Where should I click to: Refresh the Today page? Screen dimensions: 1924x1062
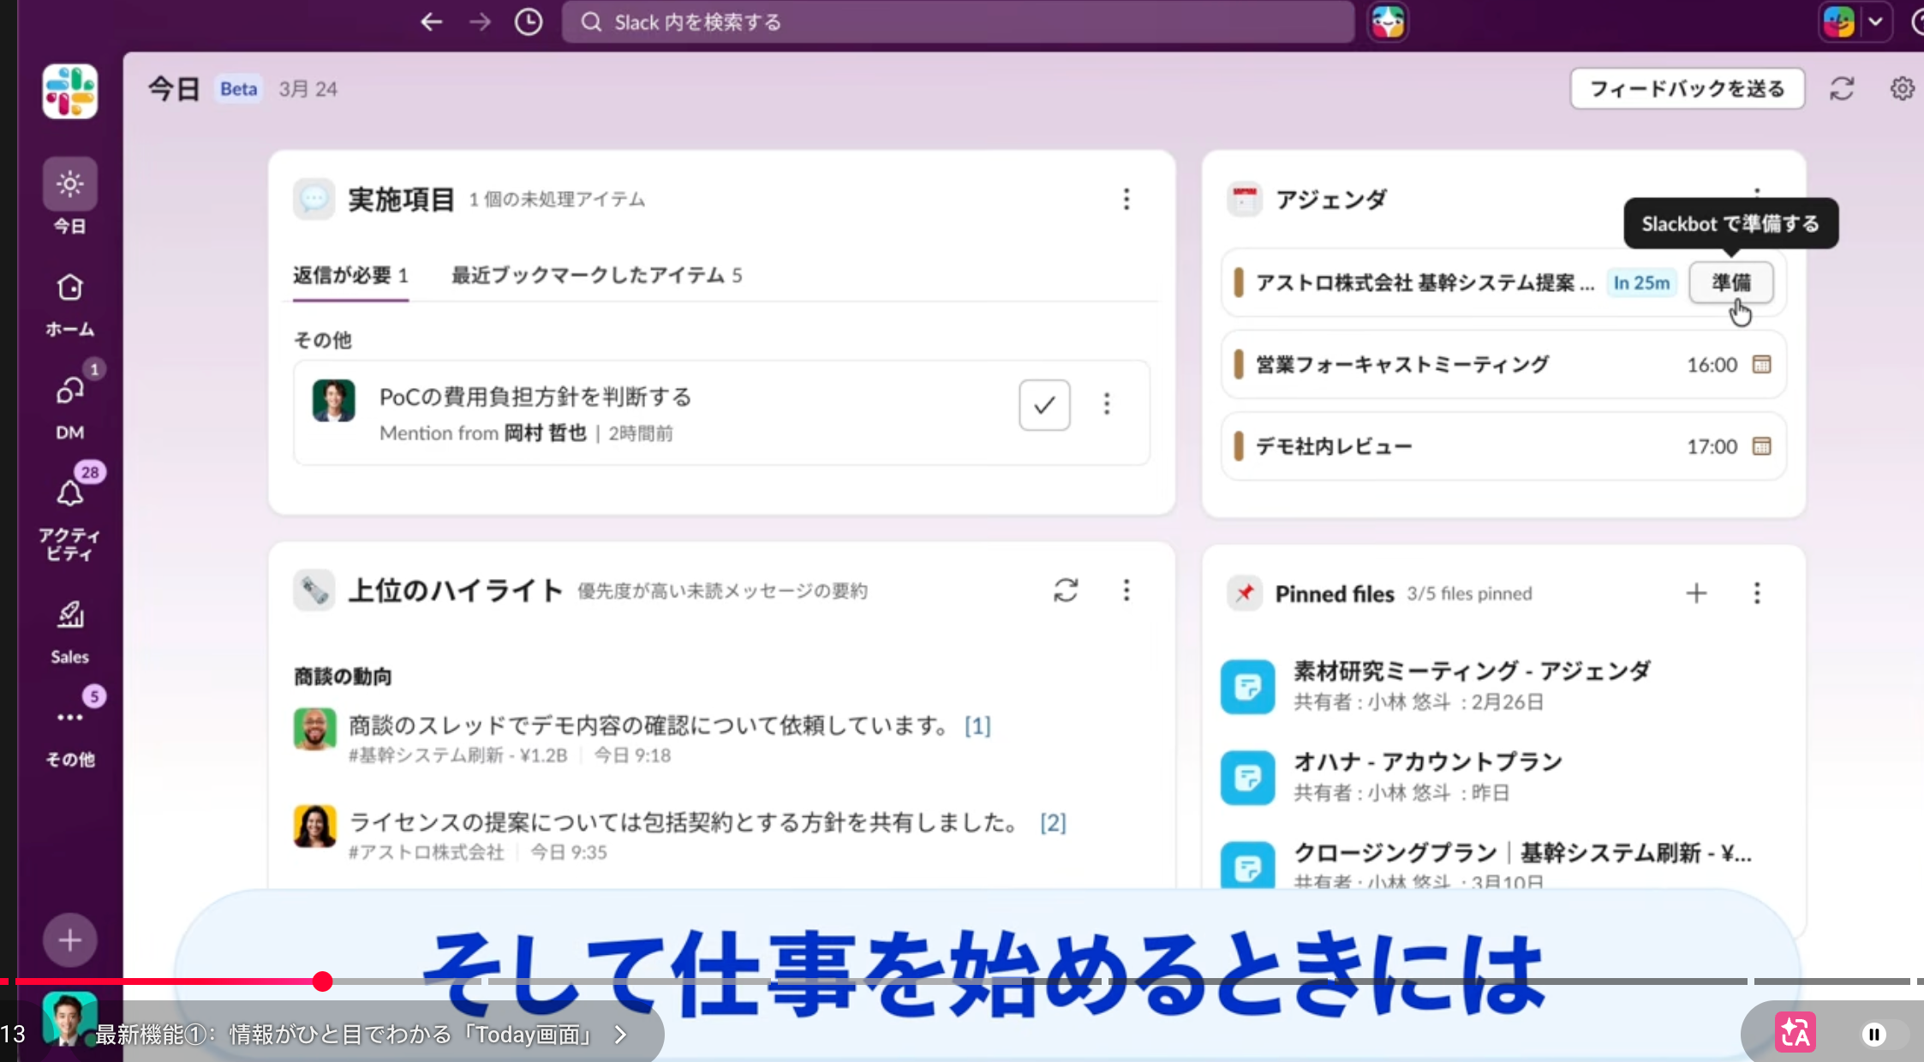pyautogui.click(x=1842, y=88)
